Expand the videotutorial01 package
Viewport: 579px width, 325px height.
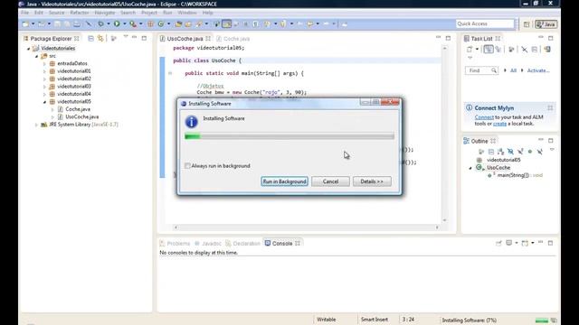[44, 71]
